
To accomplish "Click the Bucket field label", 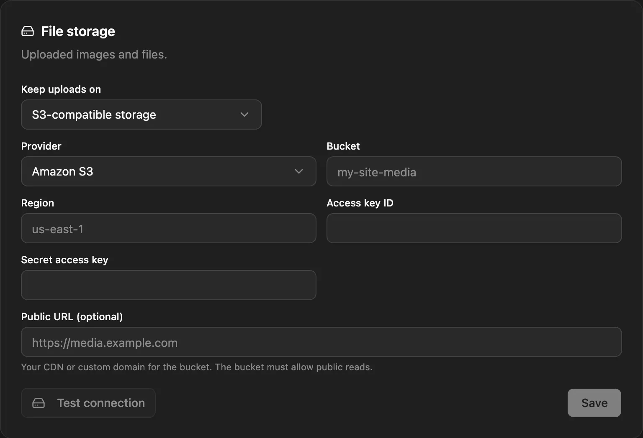I will (343, 146).
